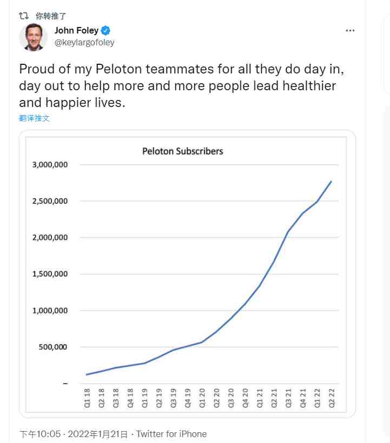Click the tweet date "2022年1月21日"
This screenshot has width=390, height=443.
98,434
